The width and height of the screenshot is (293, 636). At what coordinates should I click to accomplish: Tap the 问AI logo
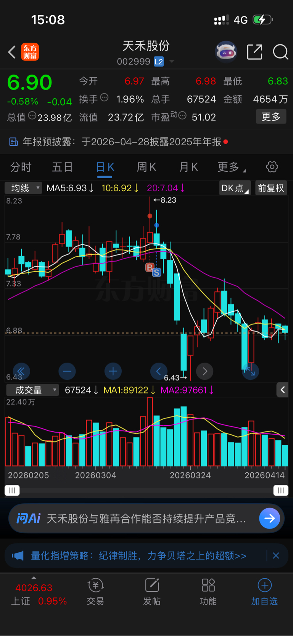tap(28, 519)
